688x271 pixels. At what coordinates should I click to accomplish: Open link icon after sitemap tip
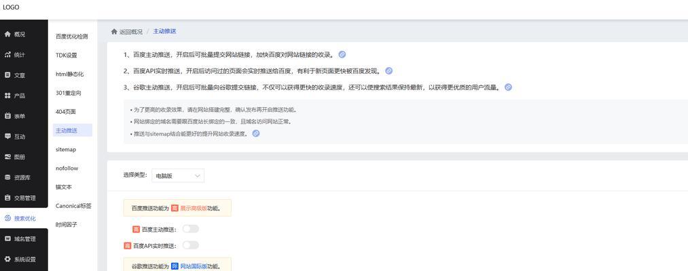(256, 133)
